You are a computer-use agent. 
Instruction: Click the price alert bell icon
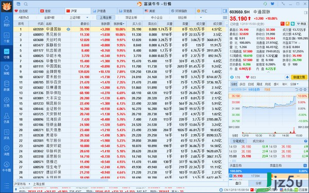[x=287, y=77]
